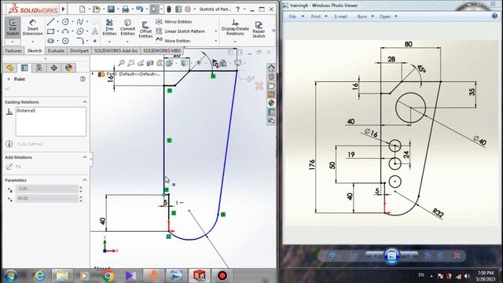Open Photo Viewer Print menu
Image resolution: width=503 pixels, height=283 pixels.
(x=316, y=17)
